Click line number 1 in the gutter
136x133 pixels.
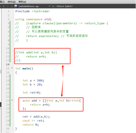coord(9,11)
